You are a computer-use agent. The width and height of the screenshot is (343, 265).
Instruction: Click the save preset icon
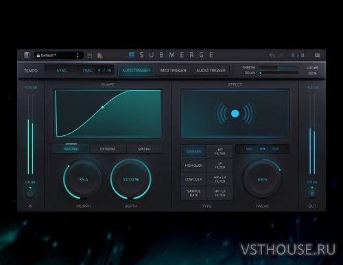click(x=90, y=56)
